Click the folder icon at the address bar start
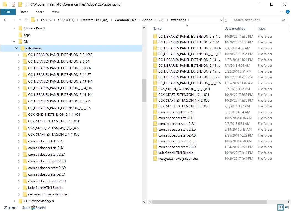 (x=33, y=20)
